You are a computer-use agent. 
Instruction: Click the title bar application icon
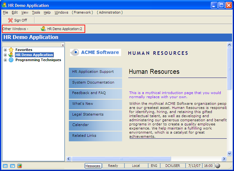tap(4, 5)
